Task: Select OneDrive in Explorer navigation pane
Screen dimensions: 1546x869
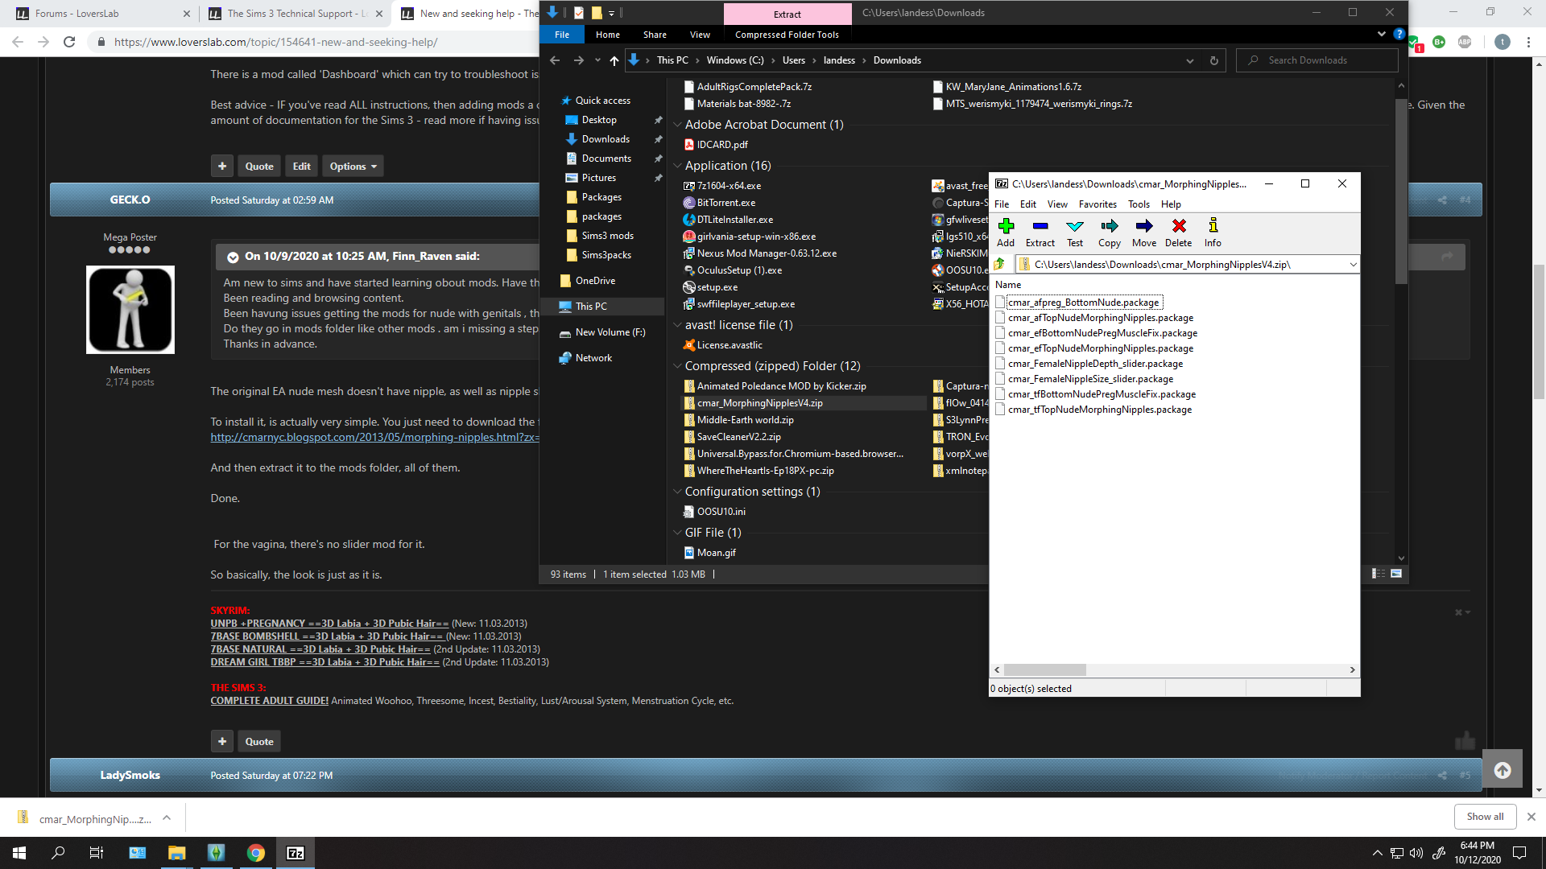Action: tap(595, 281)
